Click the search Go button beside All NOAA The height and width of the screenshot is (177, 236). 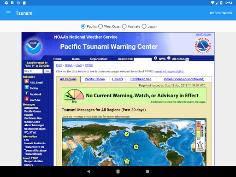pos(187,59)
